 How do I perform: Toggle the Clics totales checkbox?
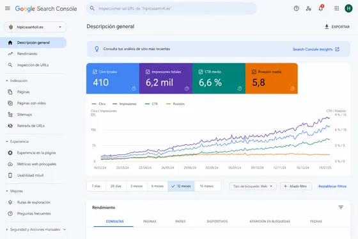95,72
